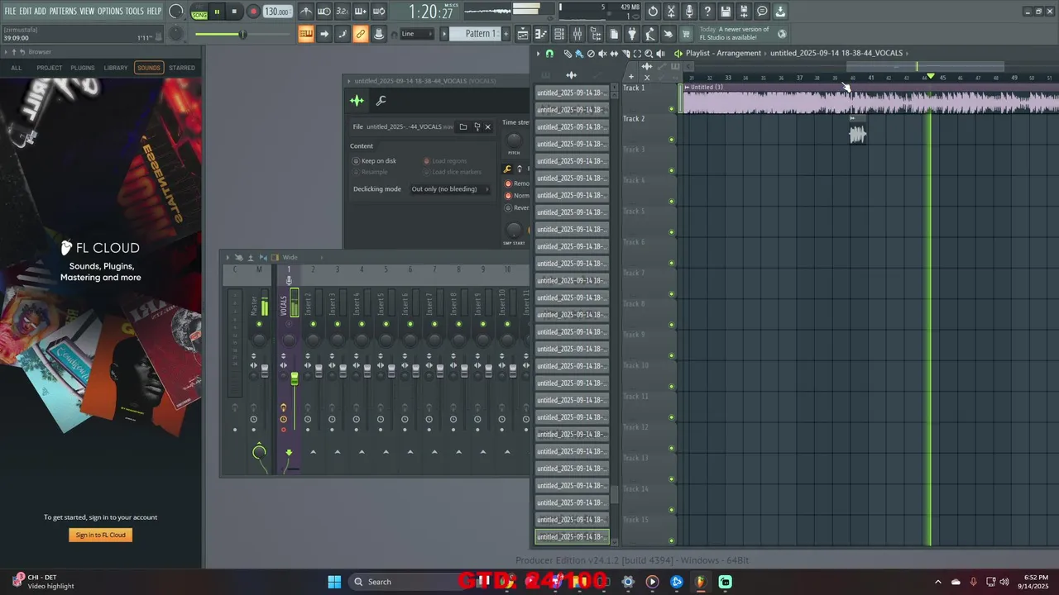Open the shopping cart store icon
This screenshot has height=595, width=1059.
687,34
